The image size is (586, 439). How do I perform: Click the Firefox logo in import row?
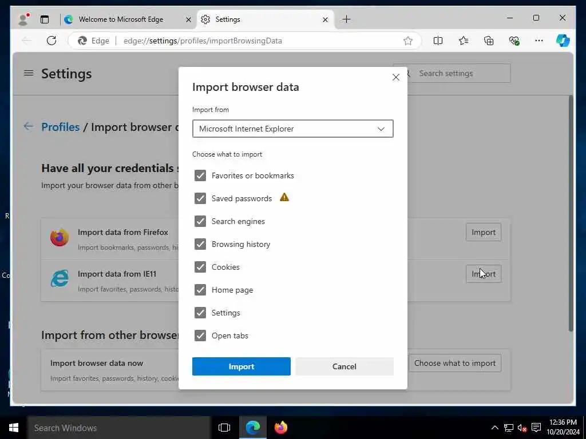[60, 237]
